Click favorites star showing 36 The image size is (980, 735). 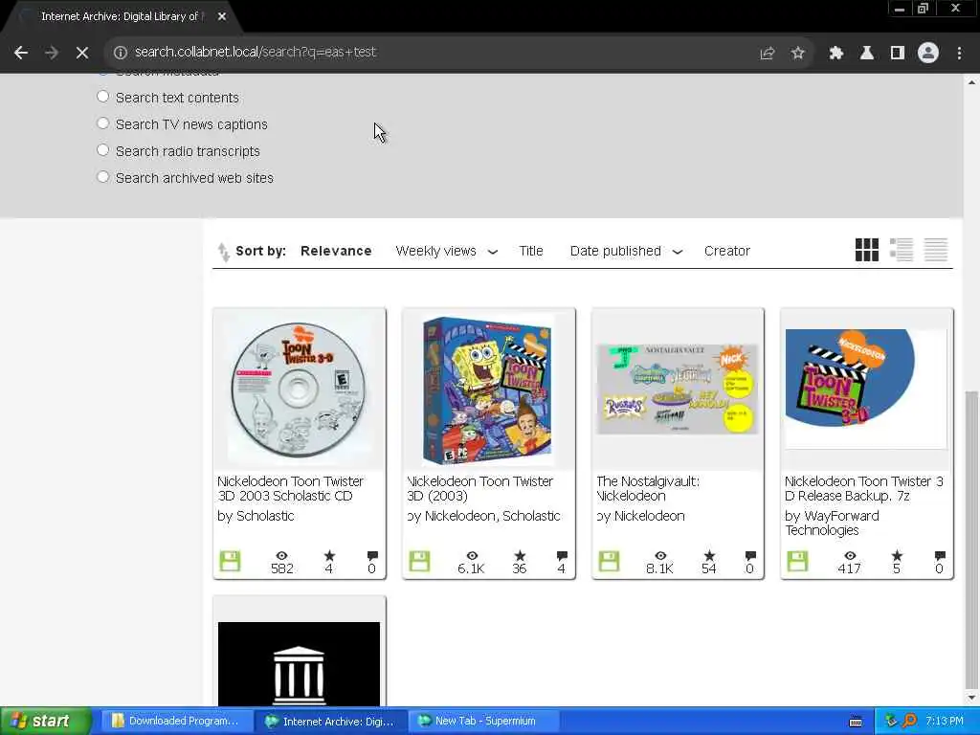tap(520, 555)
